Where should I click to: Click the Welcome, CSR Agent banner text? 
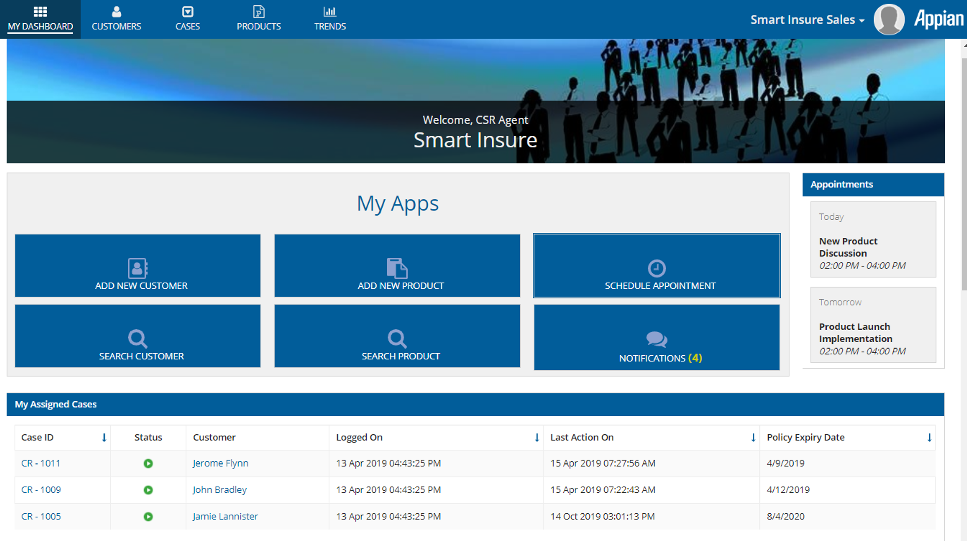coord(475,120)
